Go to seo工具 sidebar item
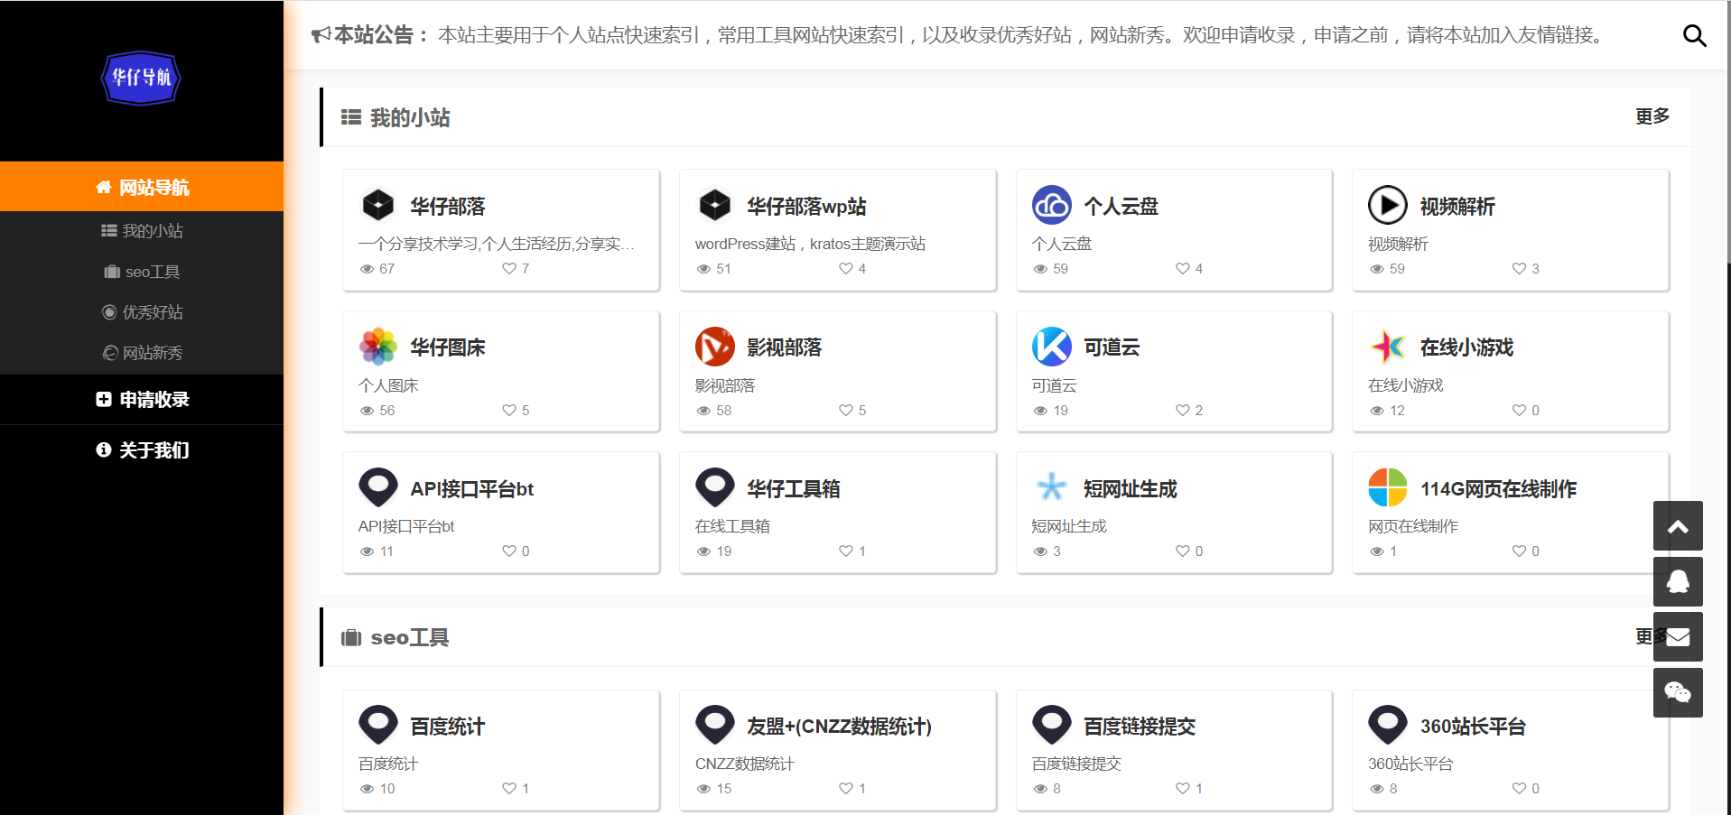 pyautogui.click(x=142, y=272)
